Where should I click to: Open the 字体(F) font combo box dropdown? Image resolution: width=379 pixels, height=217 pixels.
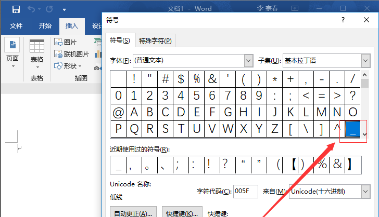coord(248,61)
